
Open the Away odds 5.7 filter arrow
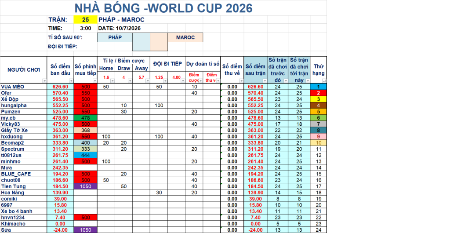coord(148,81)
